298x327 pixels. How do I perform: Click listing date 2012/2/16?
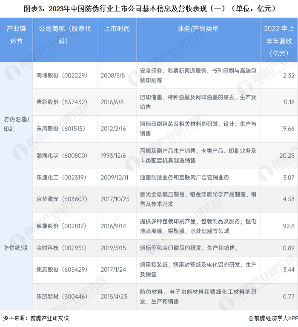(113, 128)
